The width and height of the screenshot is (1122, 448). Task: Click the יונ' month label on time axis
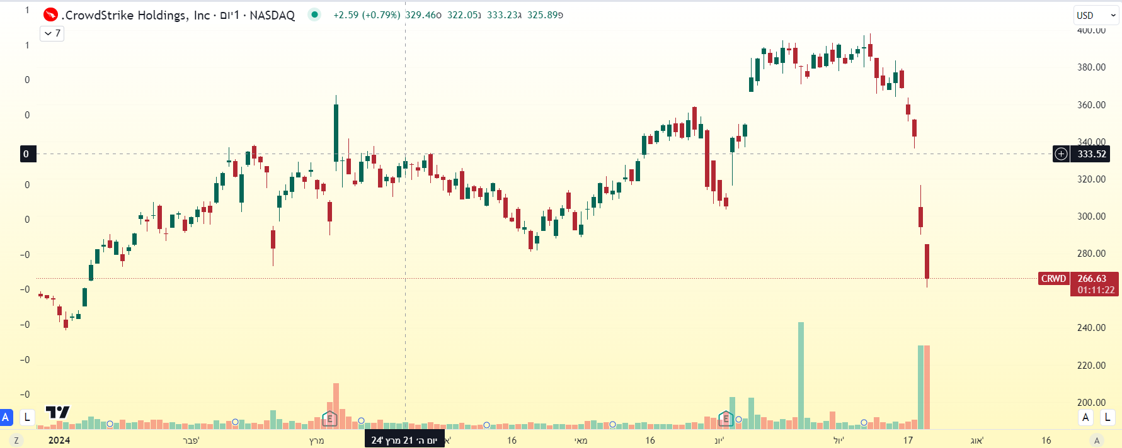coord(719,440)
